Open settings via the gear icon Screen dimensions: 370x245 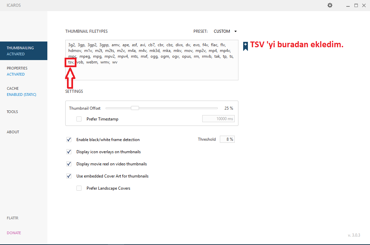pyautogui.click(x=330, y=5)
